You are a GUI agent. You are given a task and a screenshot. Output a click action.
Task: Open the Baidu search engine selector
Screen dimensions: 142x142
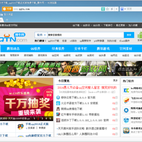coord(123,9)
